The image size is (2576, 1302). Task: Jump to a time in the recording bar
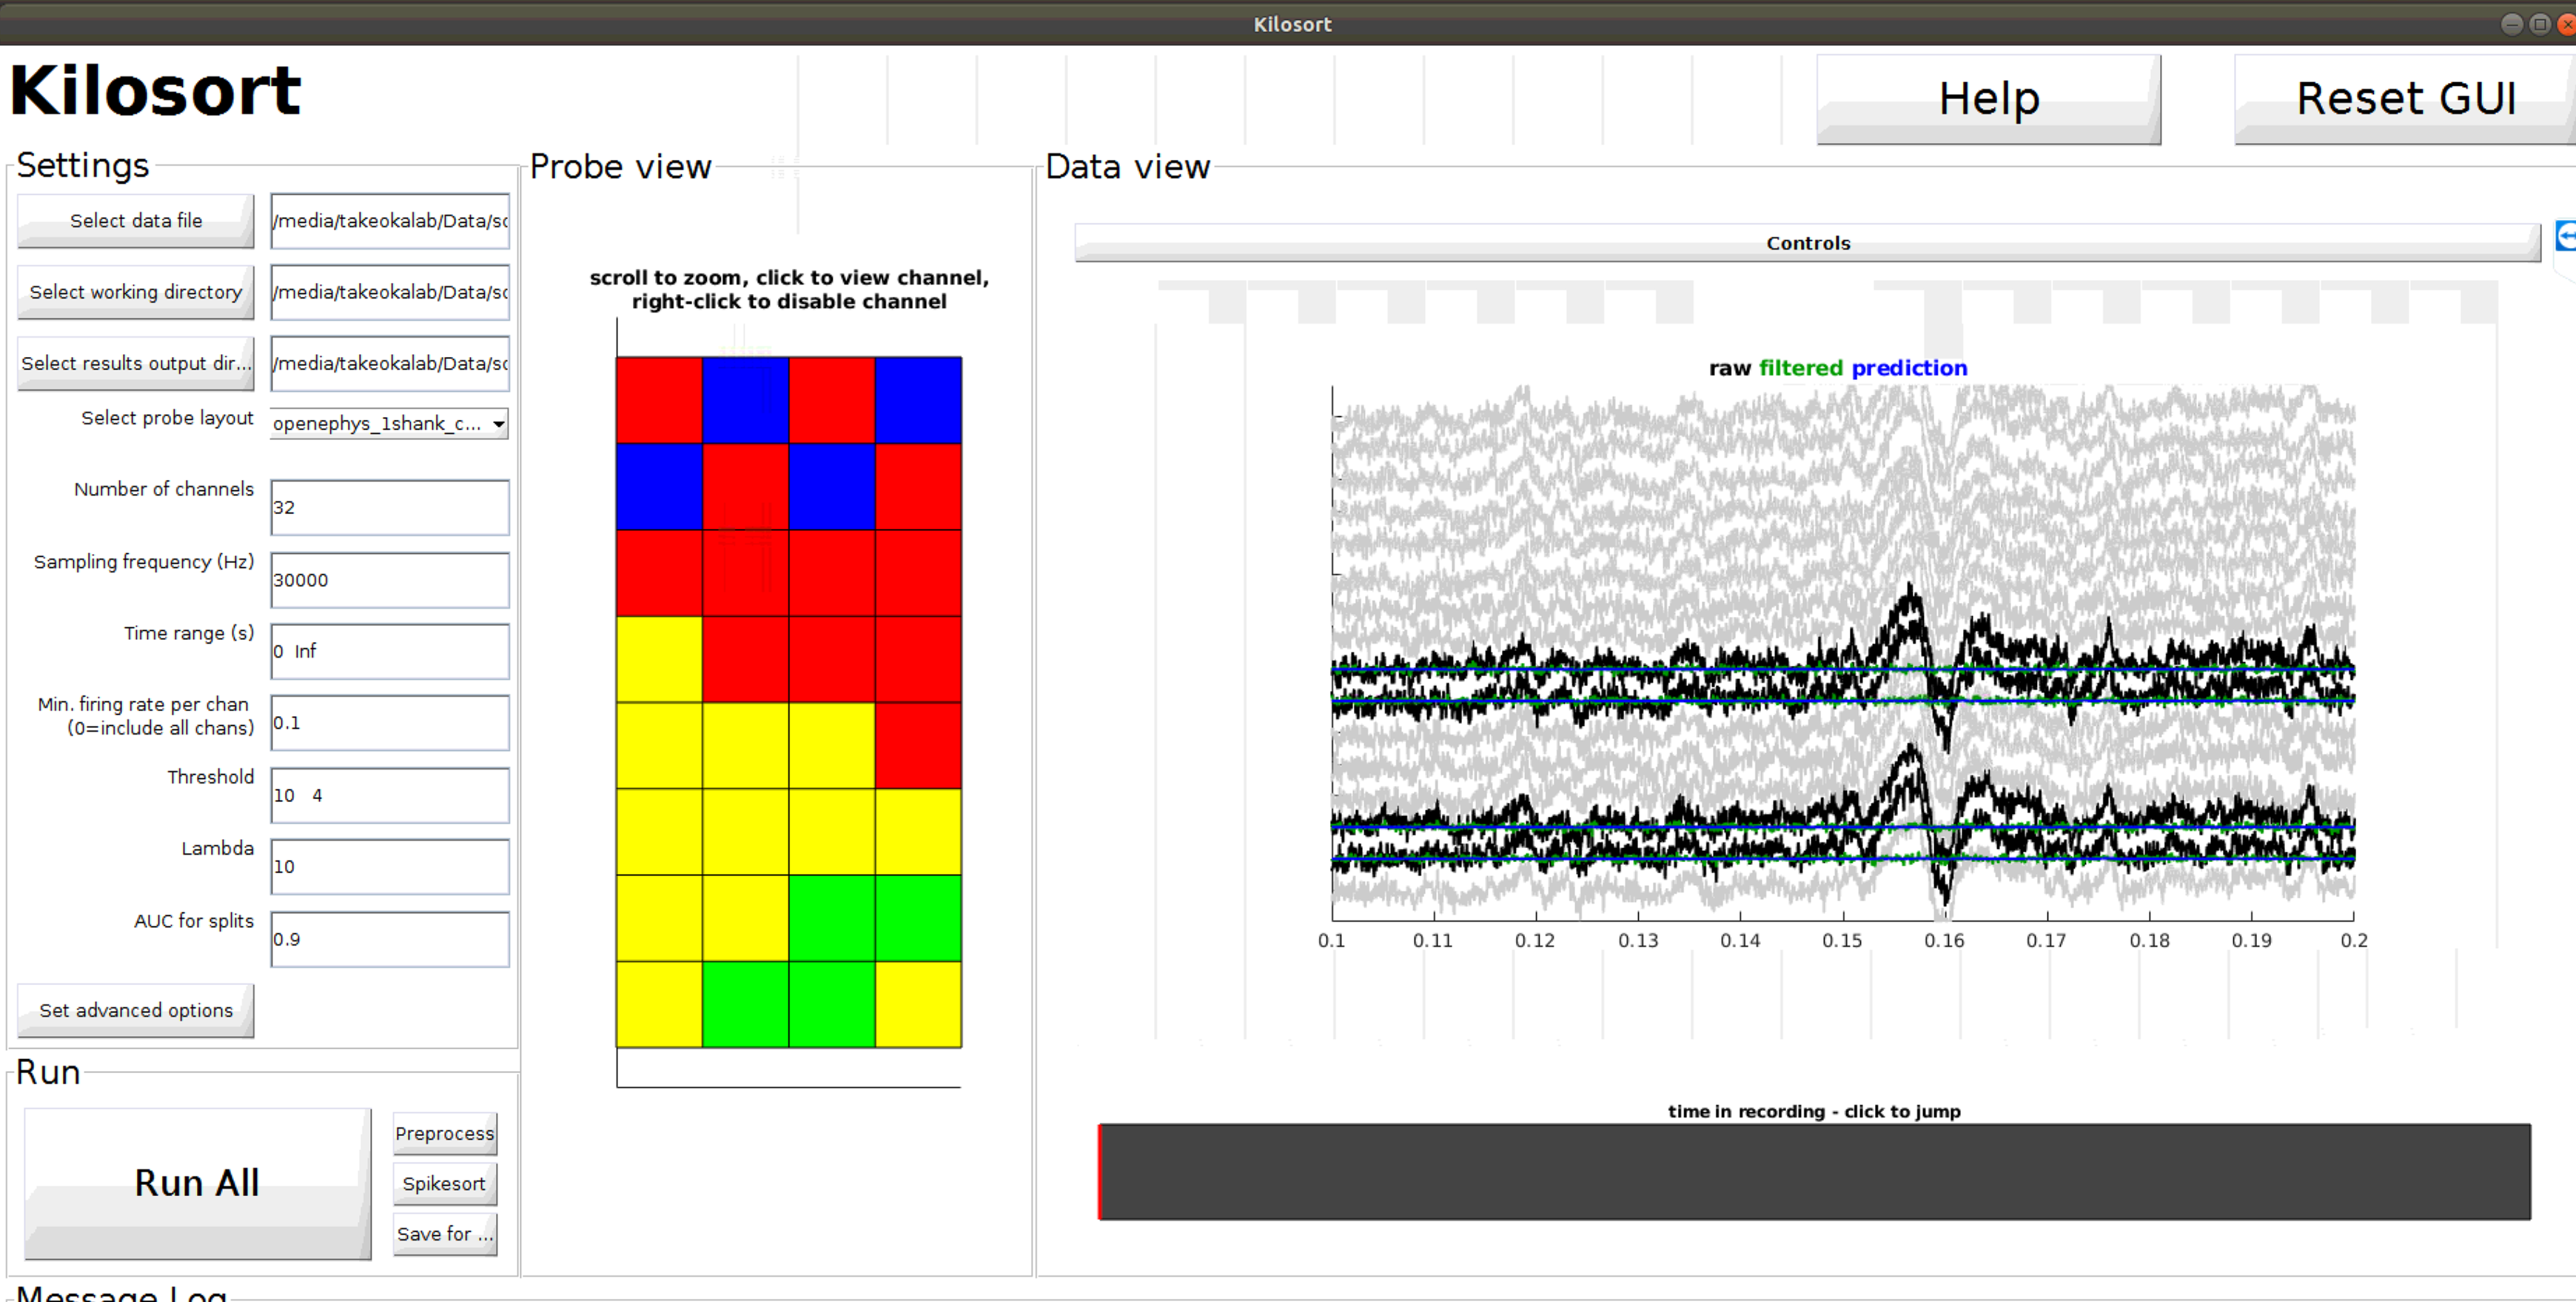pos(1800,1181)
